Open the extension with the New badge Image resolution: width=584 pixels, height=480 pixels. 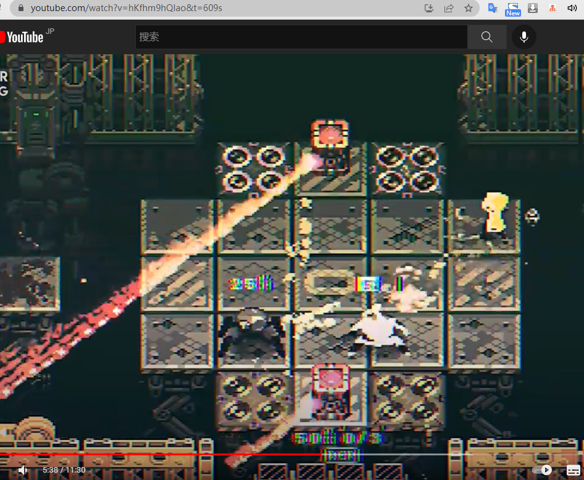512,8
